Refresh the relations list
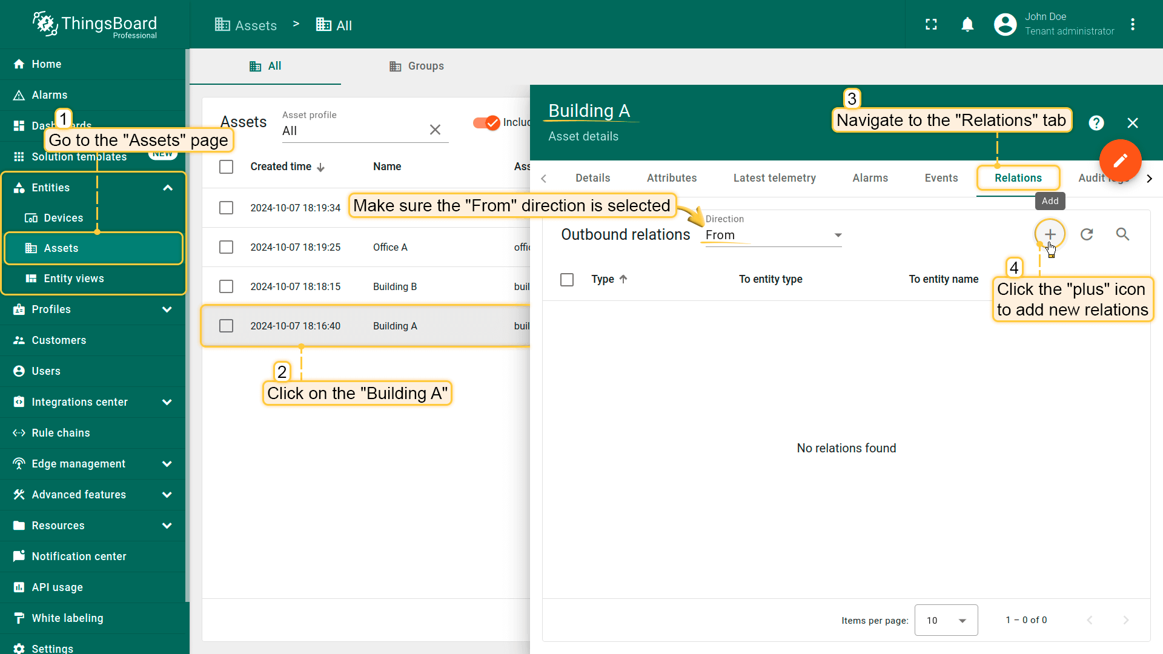The image size is (1163, 654). [x=1087, y=234]
